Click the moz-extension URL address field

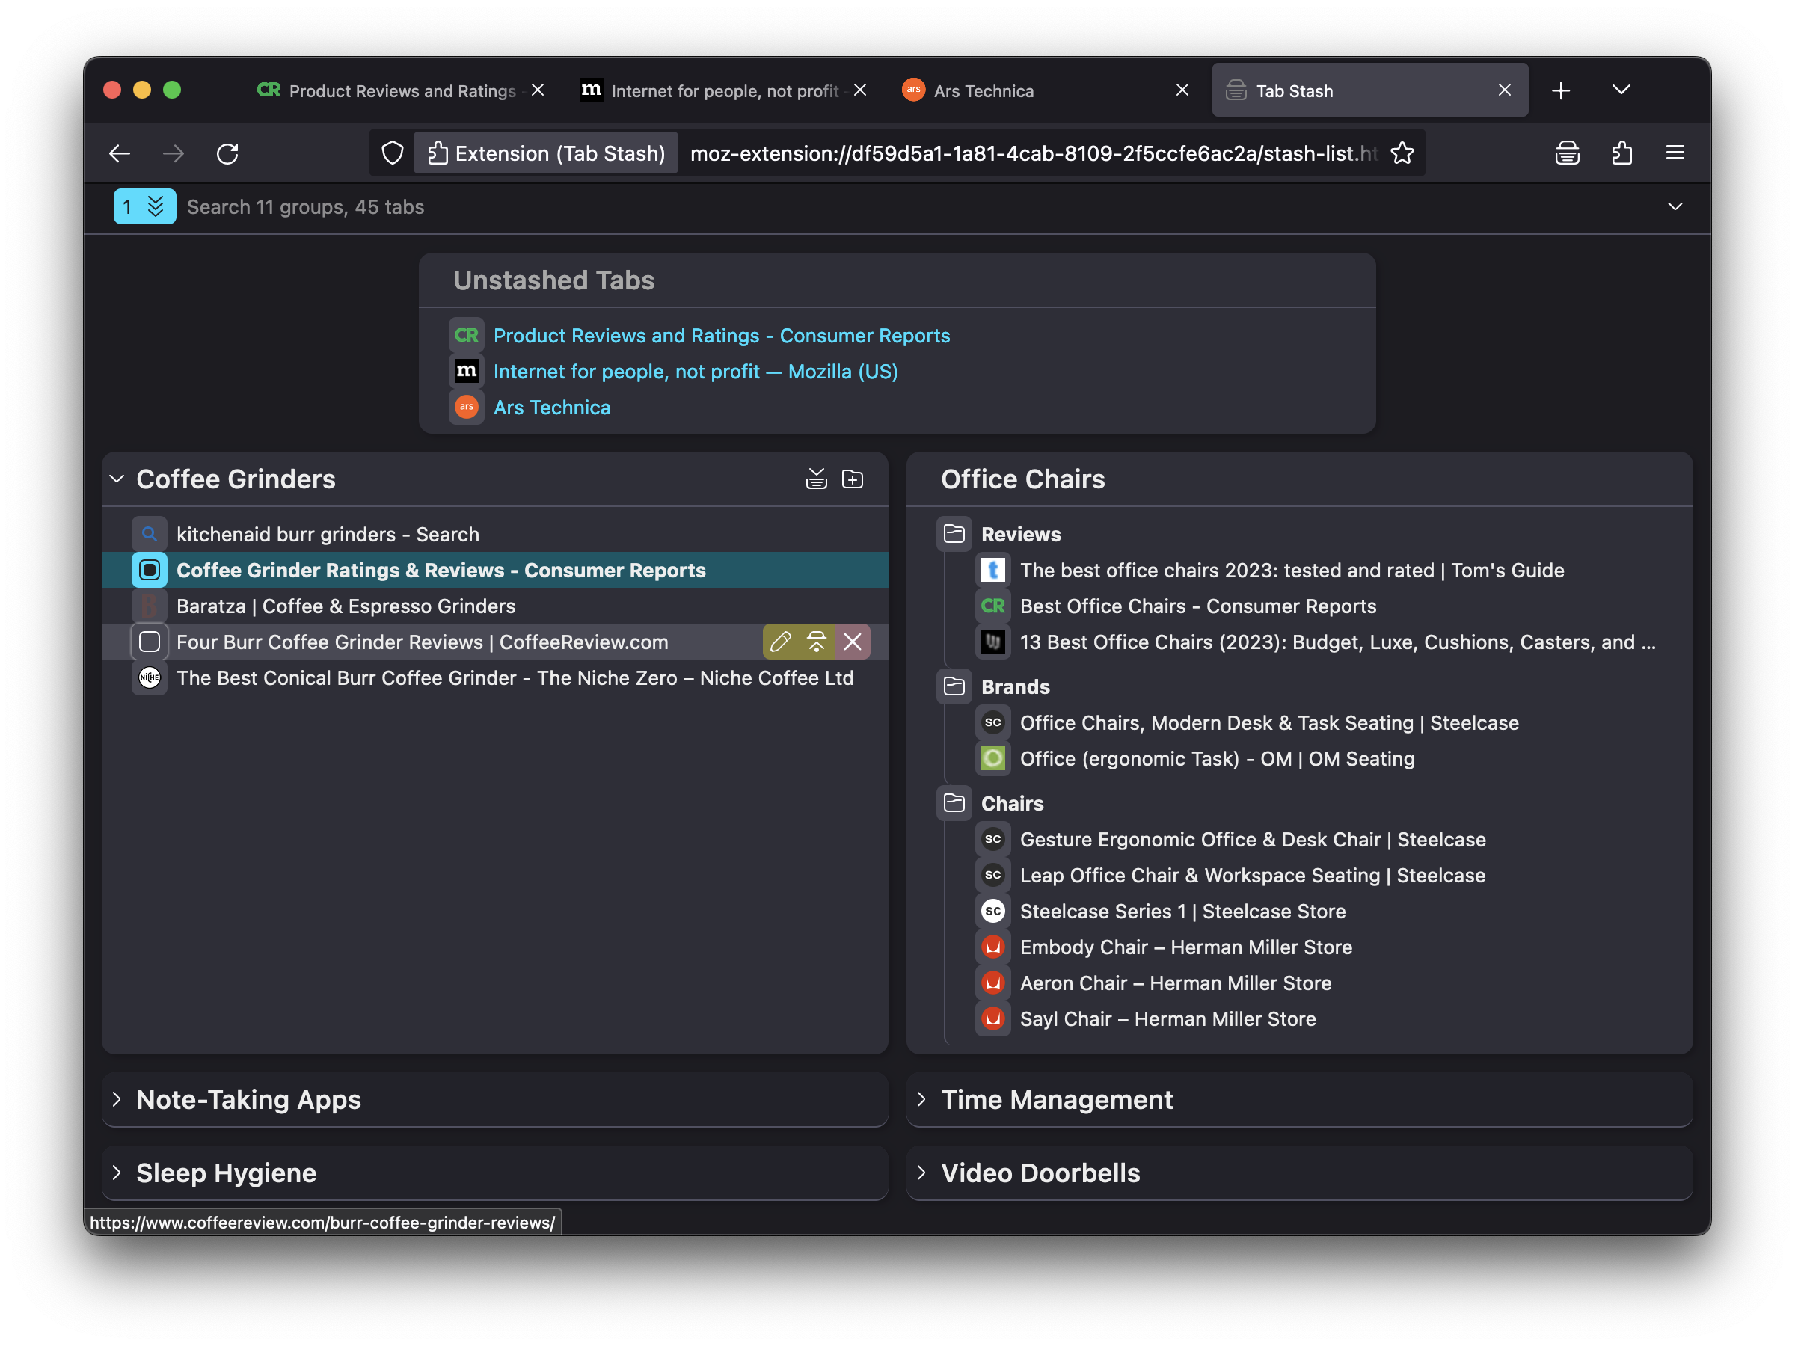pos(1032,153)
